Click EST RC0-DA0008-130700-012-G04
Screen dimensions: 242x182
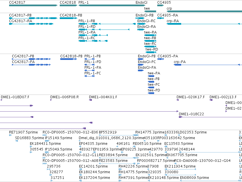[x=176, y=164]
